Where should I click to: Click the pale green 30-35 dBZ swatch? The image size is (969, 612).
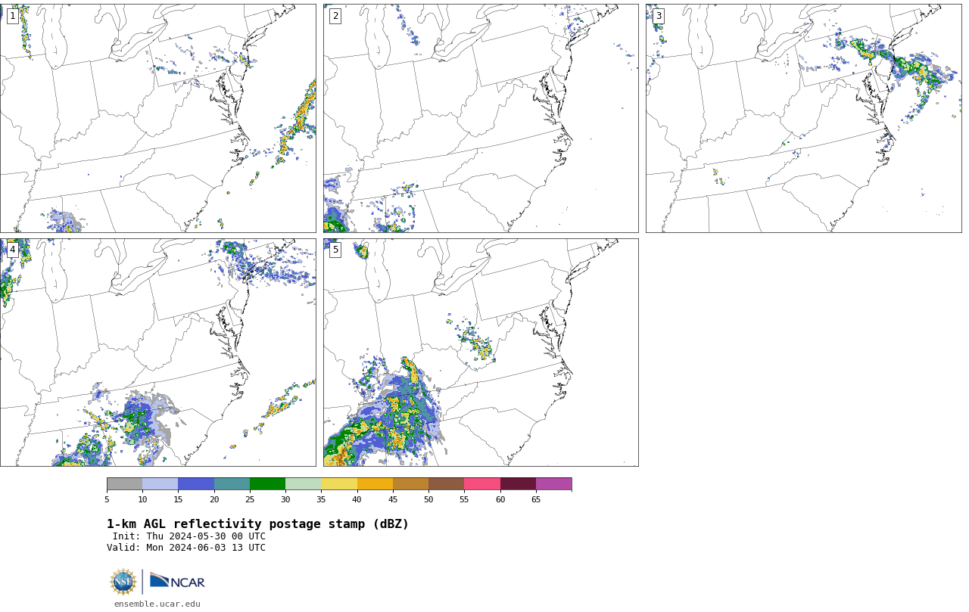[x=303, y=484]
